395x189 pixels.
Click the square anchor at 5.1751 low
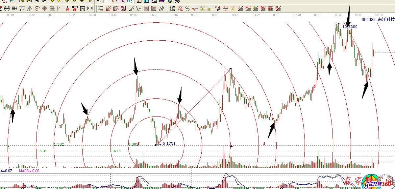pos(156,145)
